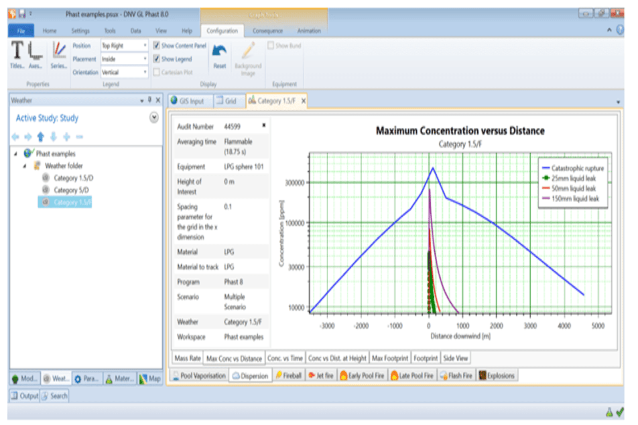Open the Parameters panel tab
The width and height of the screenshot is (638, 425).
87,378
